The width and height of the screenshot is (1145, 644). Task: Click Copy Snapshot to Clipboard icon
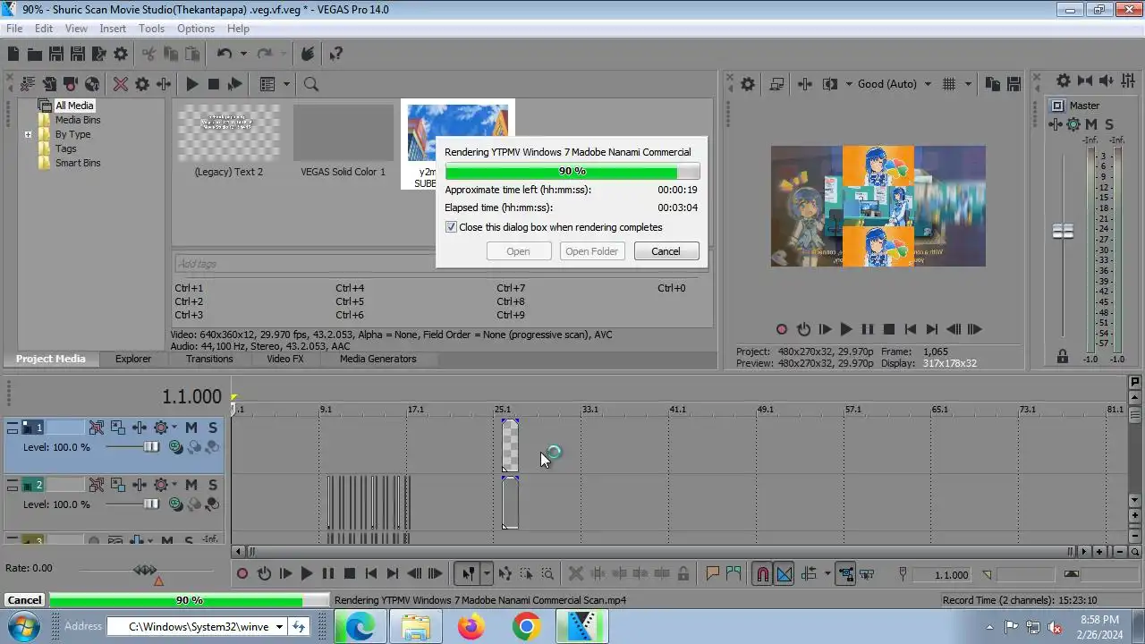(x=992, y=84)
